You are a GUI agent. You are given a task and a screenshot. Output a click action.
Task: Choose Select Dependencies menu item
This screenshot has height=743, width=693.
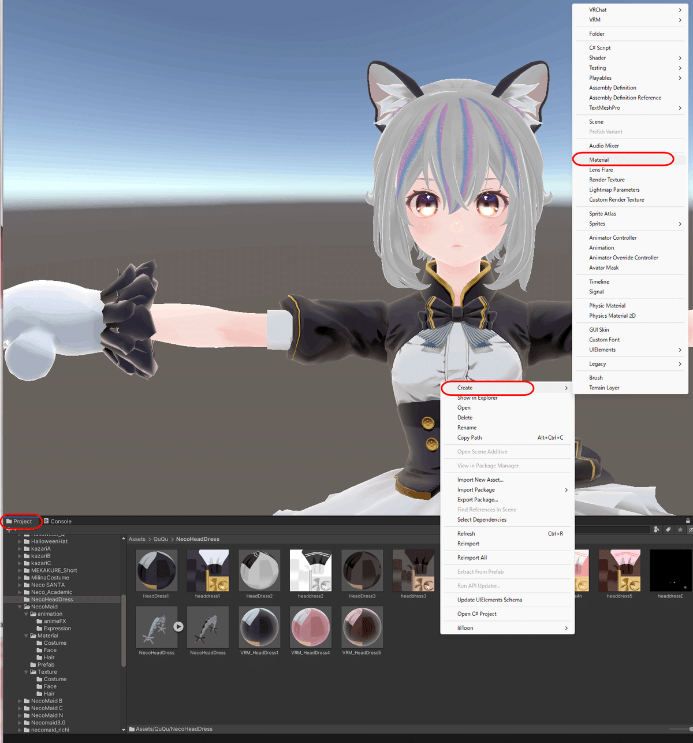coord(507,519)
